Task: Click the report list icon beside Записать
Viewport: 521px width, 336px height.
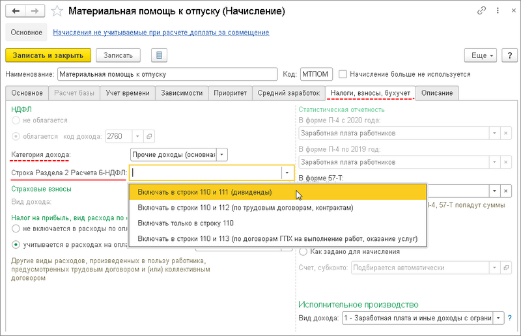Action: [160, 55]
